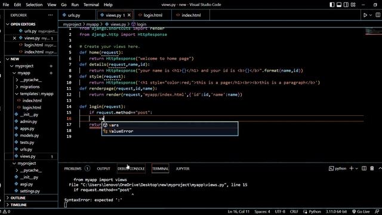The width and height of the screenshot is (382, 215).
Task: Kill terminal trash icon
Action: [372, 168]
